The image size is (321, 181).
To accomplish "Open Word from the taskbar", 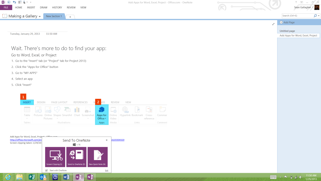I will pyautogui.click(x=67, y=177).
